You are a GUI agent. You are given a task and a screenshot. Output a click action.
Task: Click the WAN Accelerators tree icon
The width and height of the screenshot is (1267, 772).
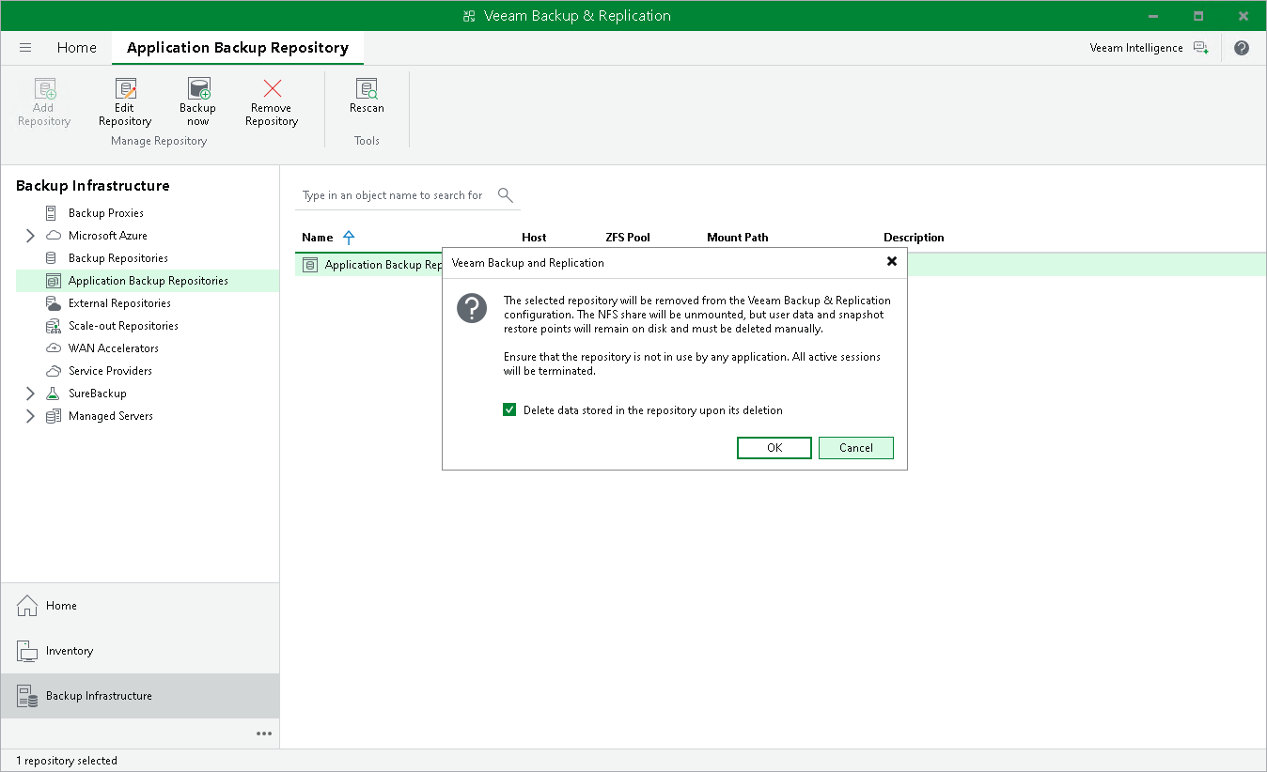53,348
